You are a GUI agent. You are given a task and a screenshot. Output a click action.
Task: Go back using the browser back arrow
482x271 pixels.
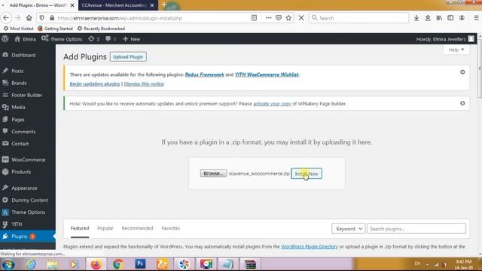pos(6,18)
